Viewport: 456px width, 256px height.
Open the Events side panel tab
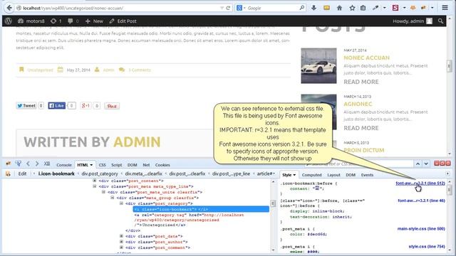[367, 175]
